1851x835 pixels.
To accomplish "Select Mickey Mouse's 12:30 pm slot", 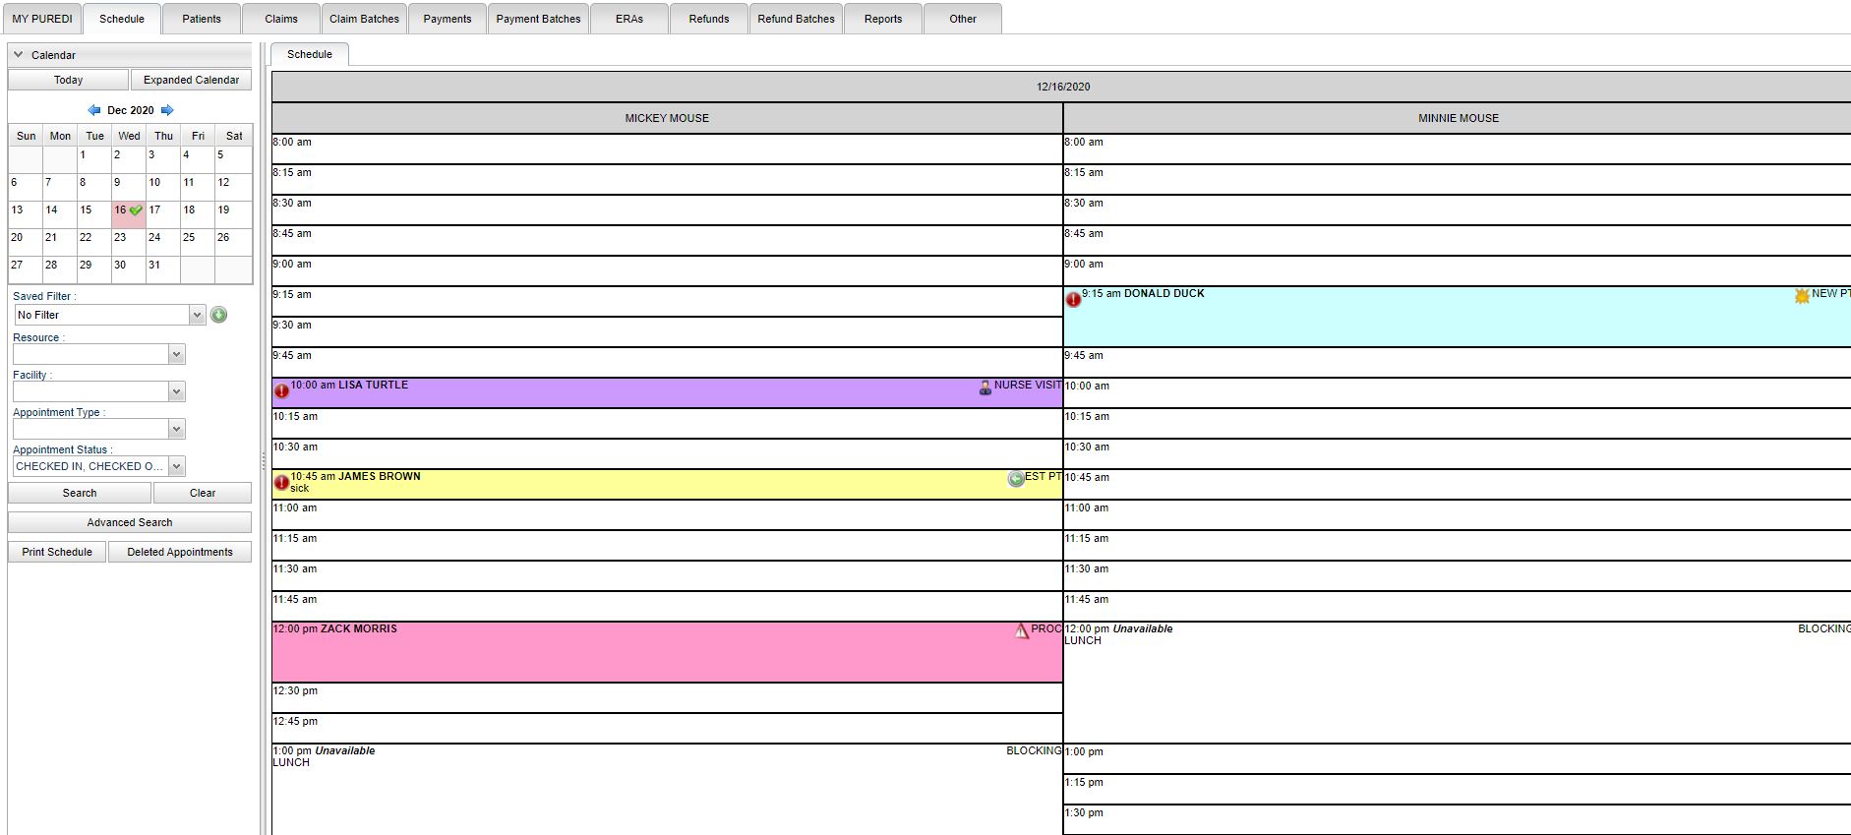I will (667, 697).
